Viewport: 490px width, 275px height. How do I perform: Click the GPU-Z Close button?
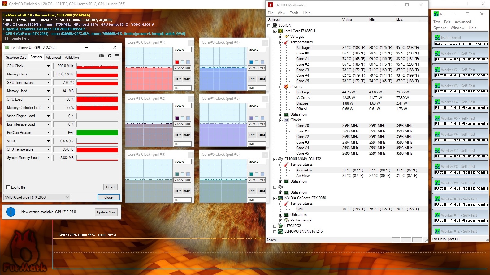point(108,197)
